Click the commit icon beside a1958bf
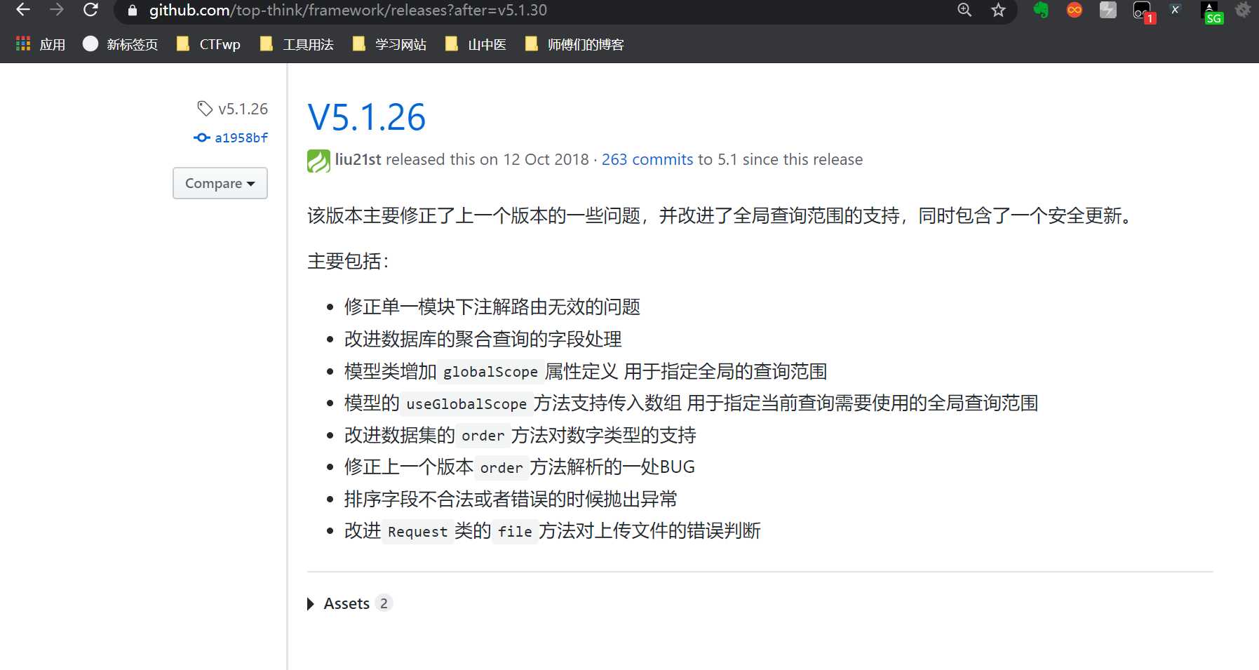1259x670 pixels. [x=202, y=138]
